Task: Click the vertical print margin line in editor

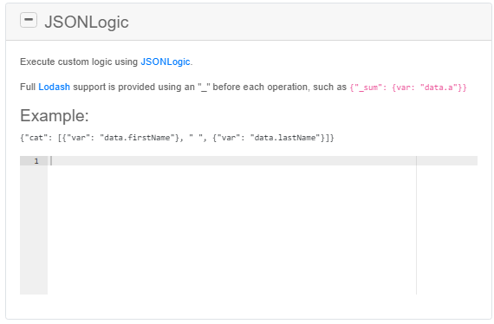Action: pyautogui.click(x=416, y=225)
